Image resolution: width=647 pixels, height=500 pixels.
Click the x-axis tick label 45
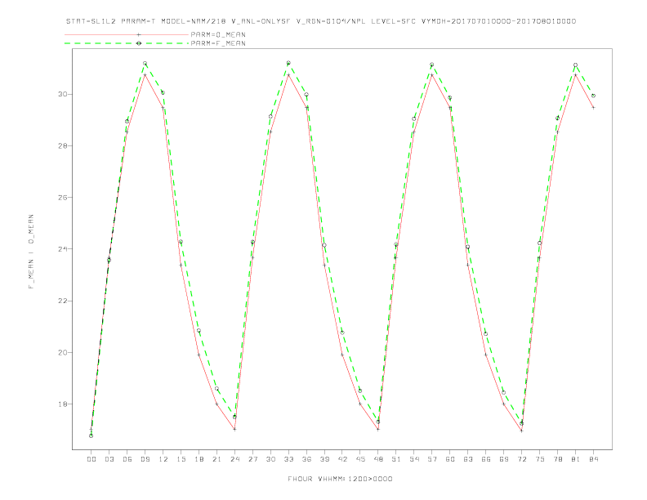[x=360, y=459]
